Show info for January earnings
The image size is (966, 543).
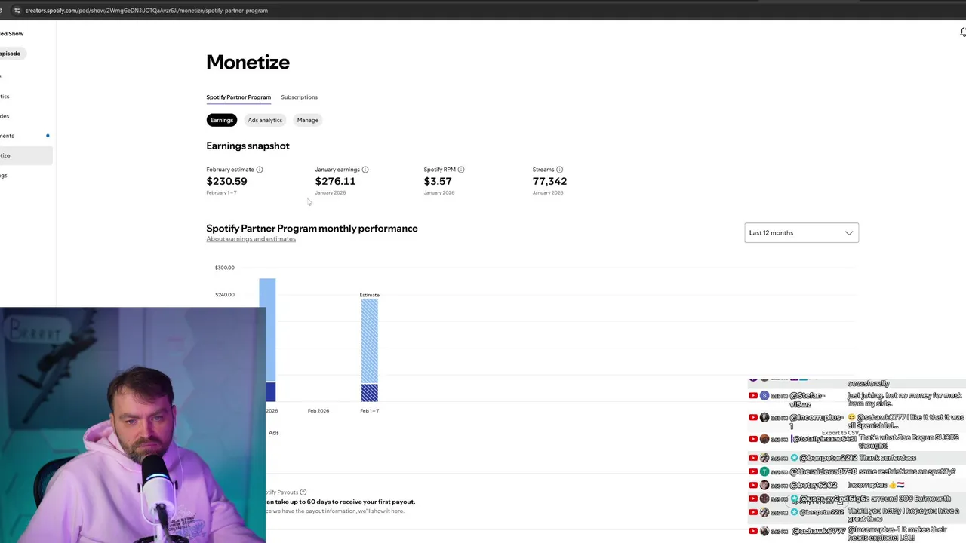pos(365,170)
